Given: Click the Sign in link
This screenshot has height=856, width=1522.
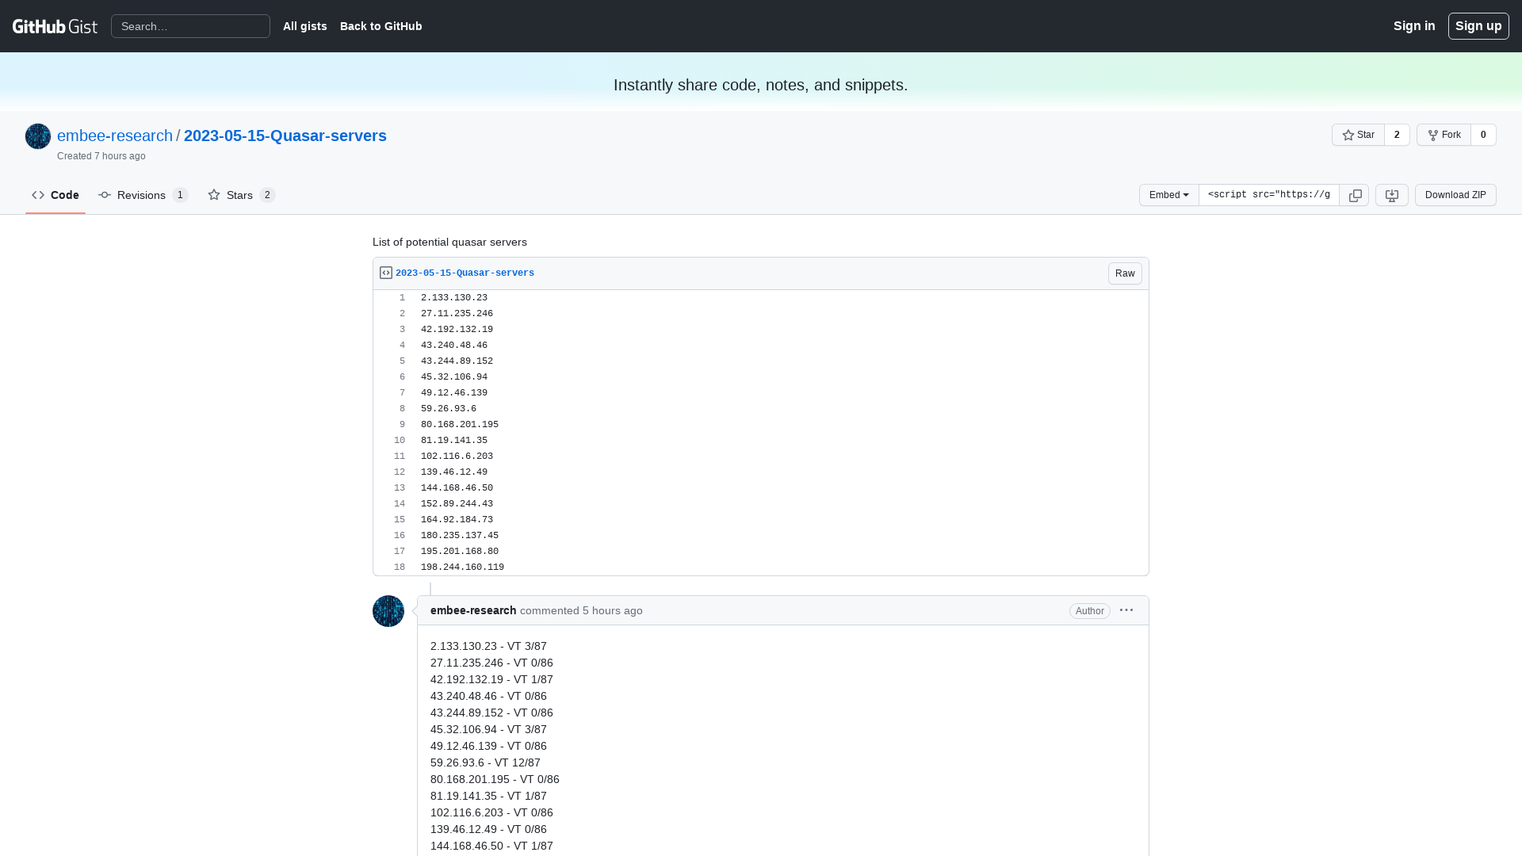Looking at the screenshot, I should click(1414, 25).
